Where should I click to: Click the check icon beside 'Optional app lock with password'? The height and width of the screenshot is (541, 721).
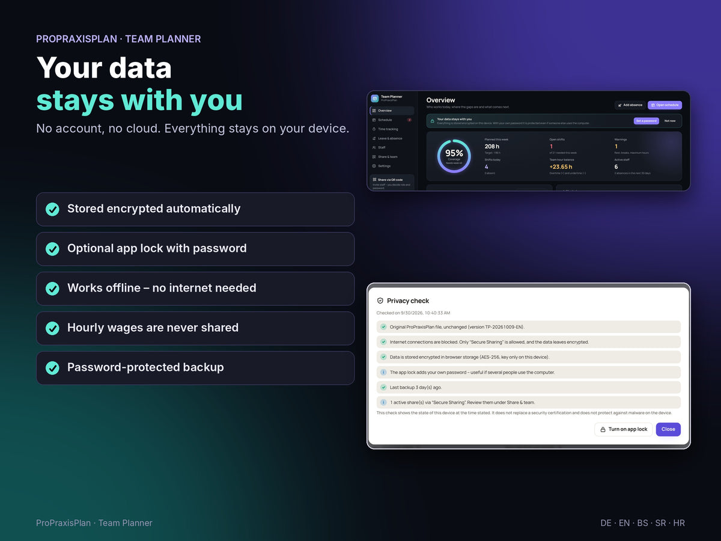coord(53,249)
